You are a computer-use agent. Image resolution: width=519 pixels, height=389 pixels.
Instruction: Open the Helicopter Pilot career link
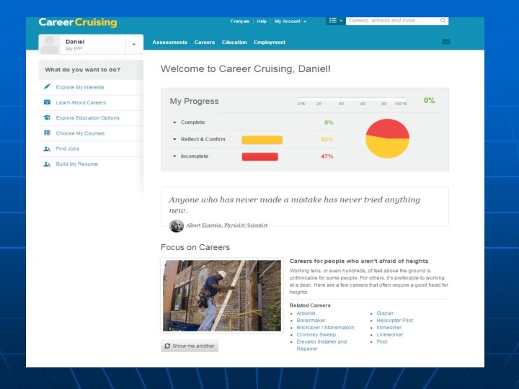(x=394, y=320)
